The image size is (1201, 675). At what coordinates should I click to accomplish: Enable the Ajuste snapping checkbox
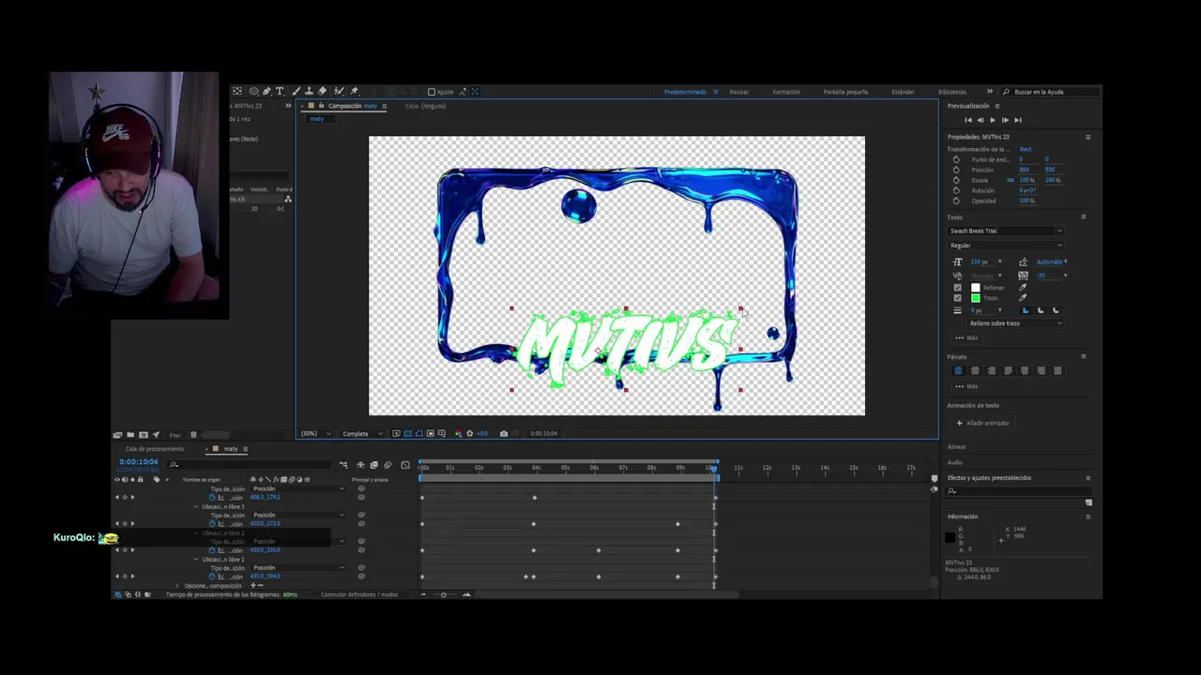(x=432, y=92)
